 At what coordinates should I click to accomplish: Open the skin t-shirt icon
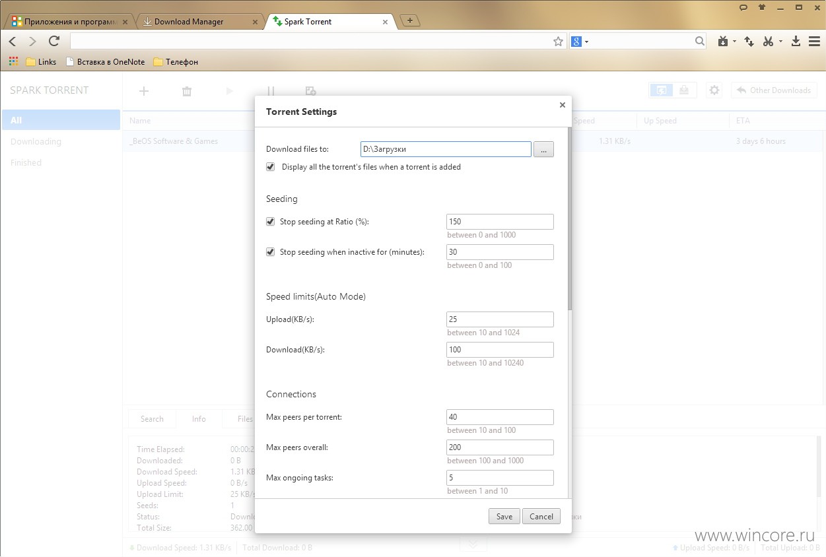[762, 7]
